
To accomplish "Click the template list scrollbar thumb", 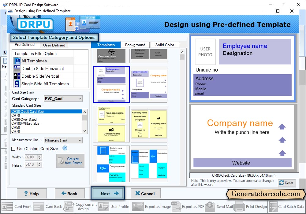I will pyautogui.click(x=182, y=57).
